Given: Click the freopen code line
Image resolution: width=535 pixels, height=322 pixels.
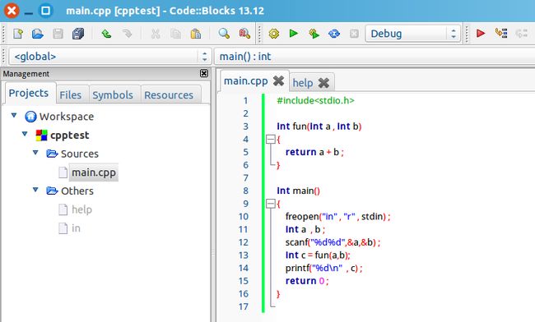Looking at the screenshot, I should pos(337,217).
